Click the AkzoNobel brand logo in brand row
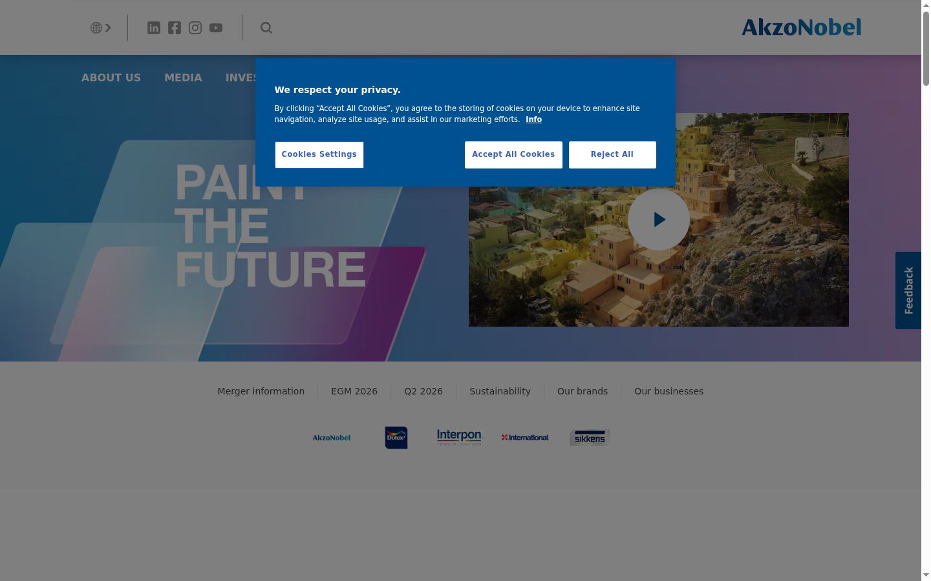 point(332,438)
